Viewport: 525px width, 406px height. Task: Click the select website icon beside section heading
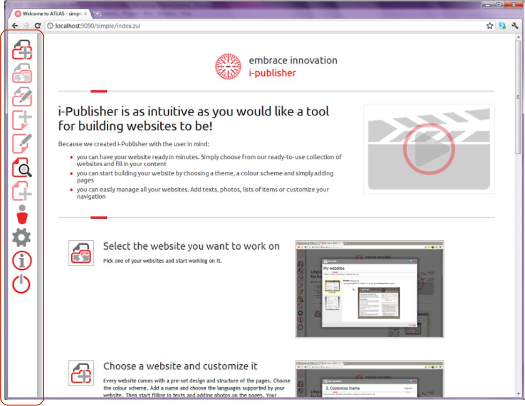[81, 253]
